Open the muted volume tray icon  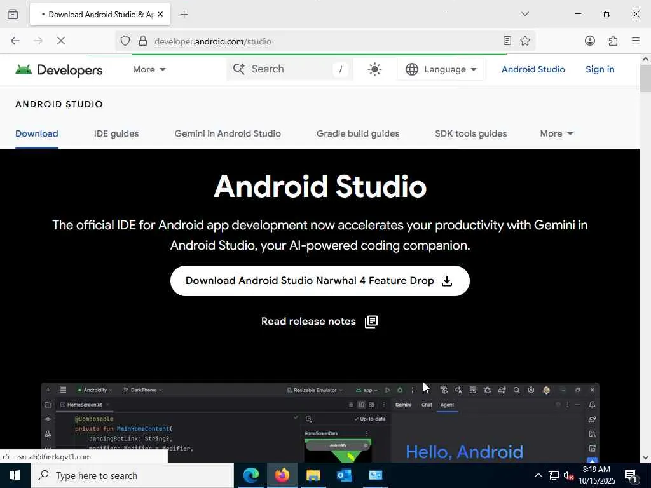[568, 475]
